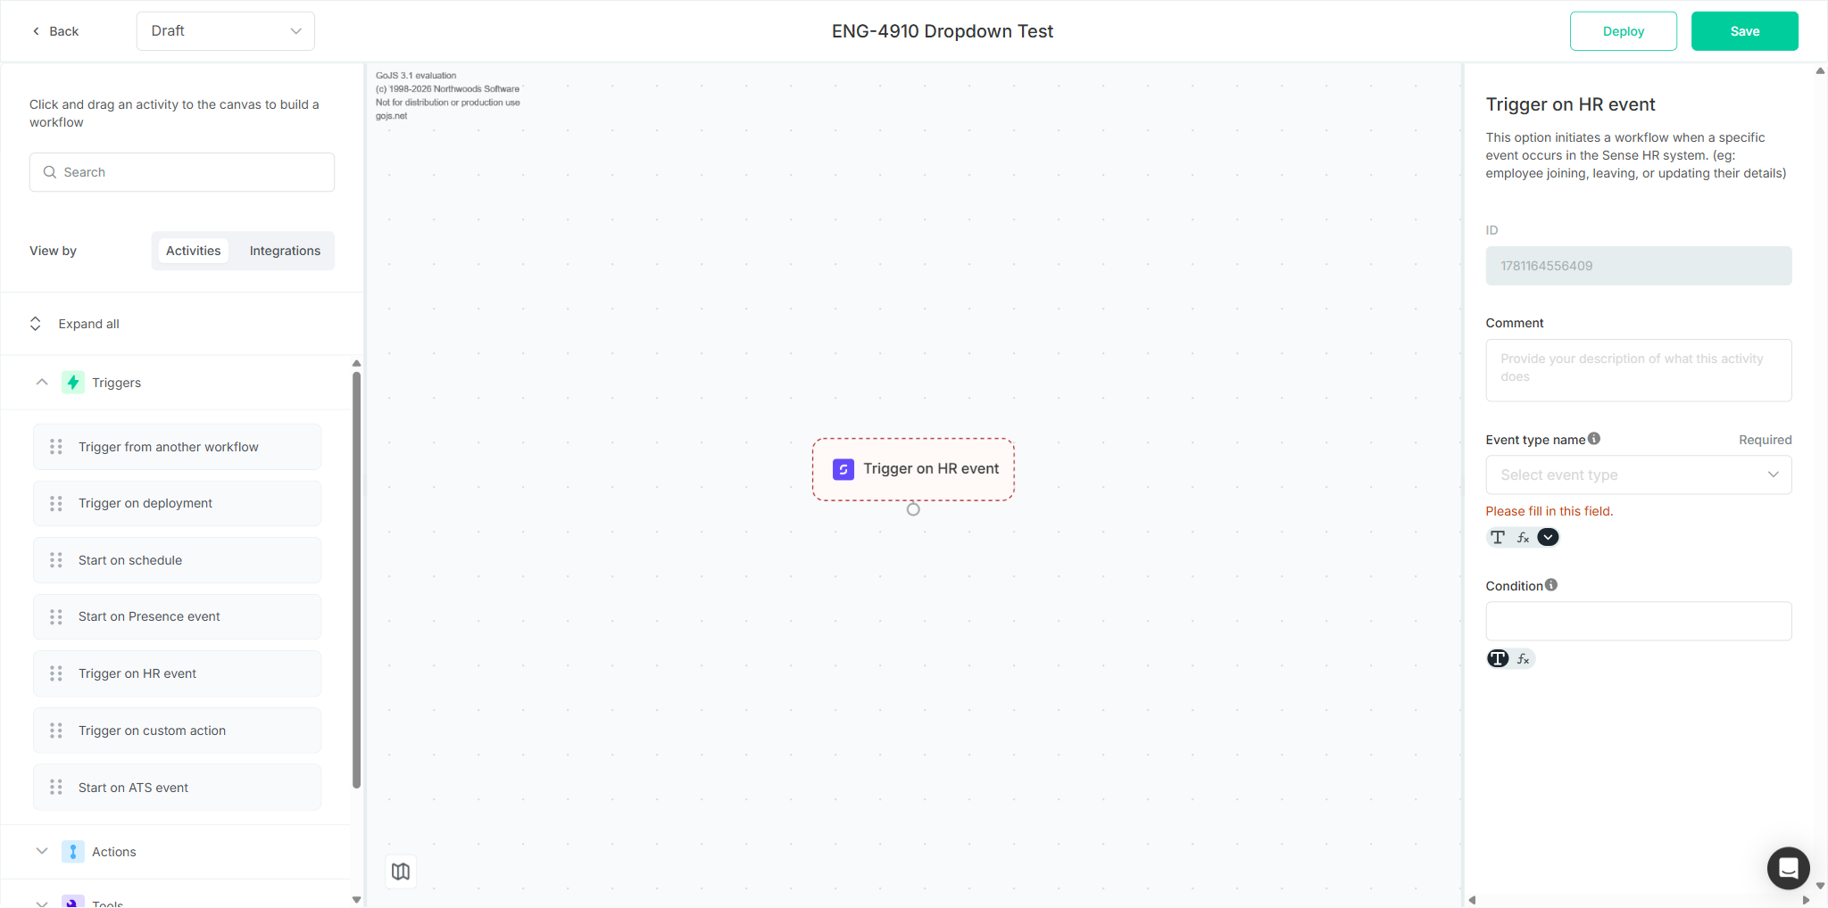Focus the Condition input field
Screen dimensions: 1828x908
(1638, 621)
